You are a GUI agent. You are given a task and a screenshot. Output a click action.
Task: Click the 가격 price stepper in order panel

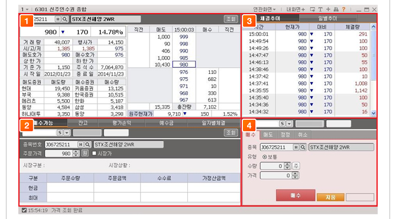pyautogui.click(x=295, y=175)
